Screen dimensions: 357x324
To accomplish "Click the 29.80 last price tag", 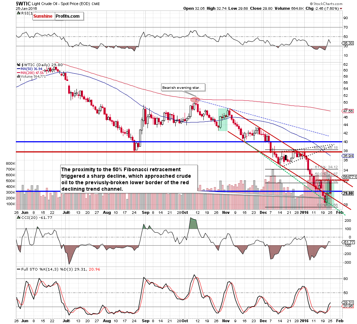I will click(x=348, y=193).
